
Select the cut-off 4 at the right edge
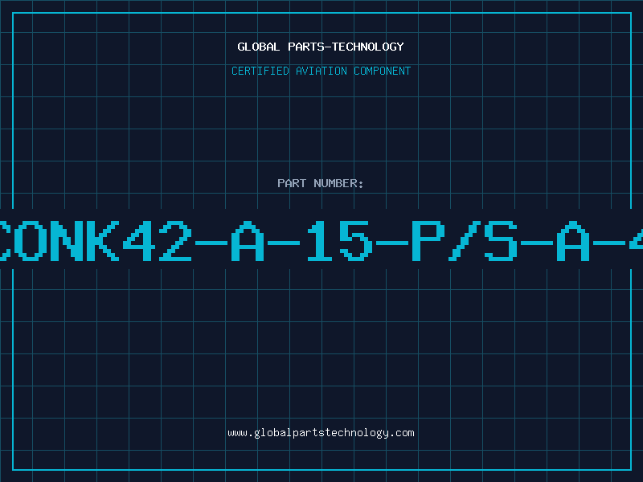coord(636,241)
